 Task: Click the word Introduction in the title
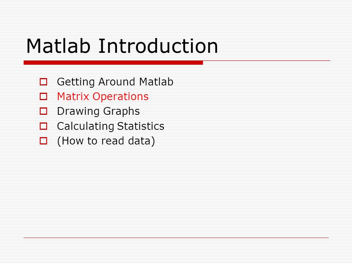158,46
